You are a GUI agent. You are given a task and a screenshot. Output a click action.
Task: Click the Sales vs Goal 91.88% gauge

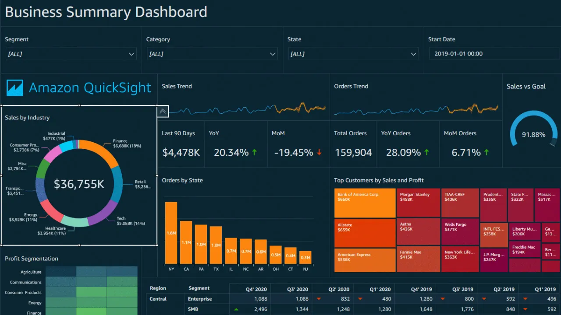(533, 129)
